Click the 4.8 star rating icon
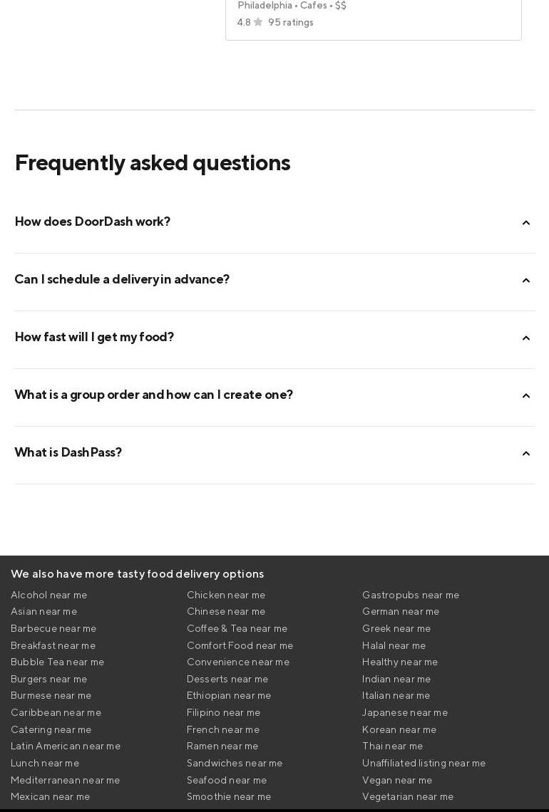 (x=258, y=22)
